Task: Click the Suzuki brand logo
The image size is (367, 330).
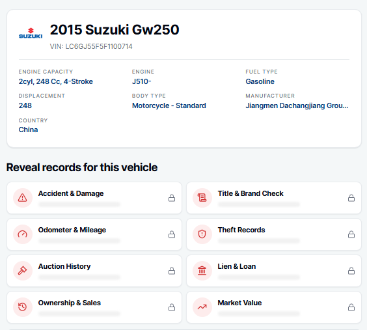Action: [x=31, y=33]
